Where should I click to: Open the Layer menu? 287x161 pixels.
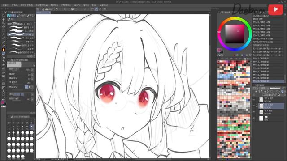(x=54, y=5)
